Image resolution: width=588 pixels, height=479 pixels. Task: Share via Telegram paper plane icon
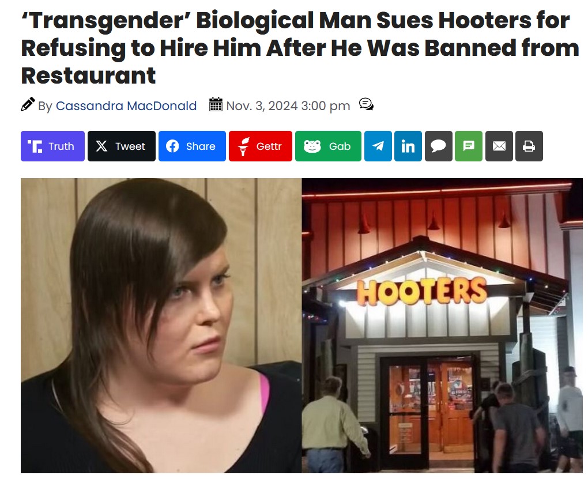[x=378, y=146]
